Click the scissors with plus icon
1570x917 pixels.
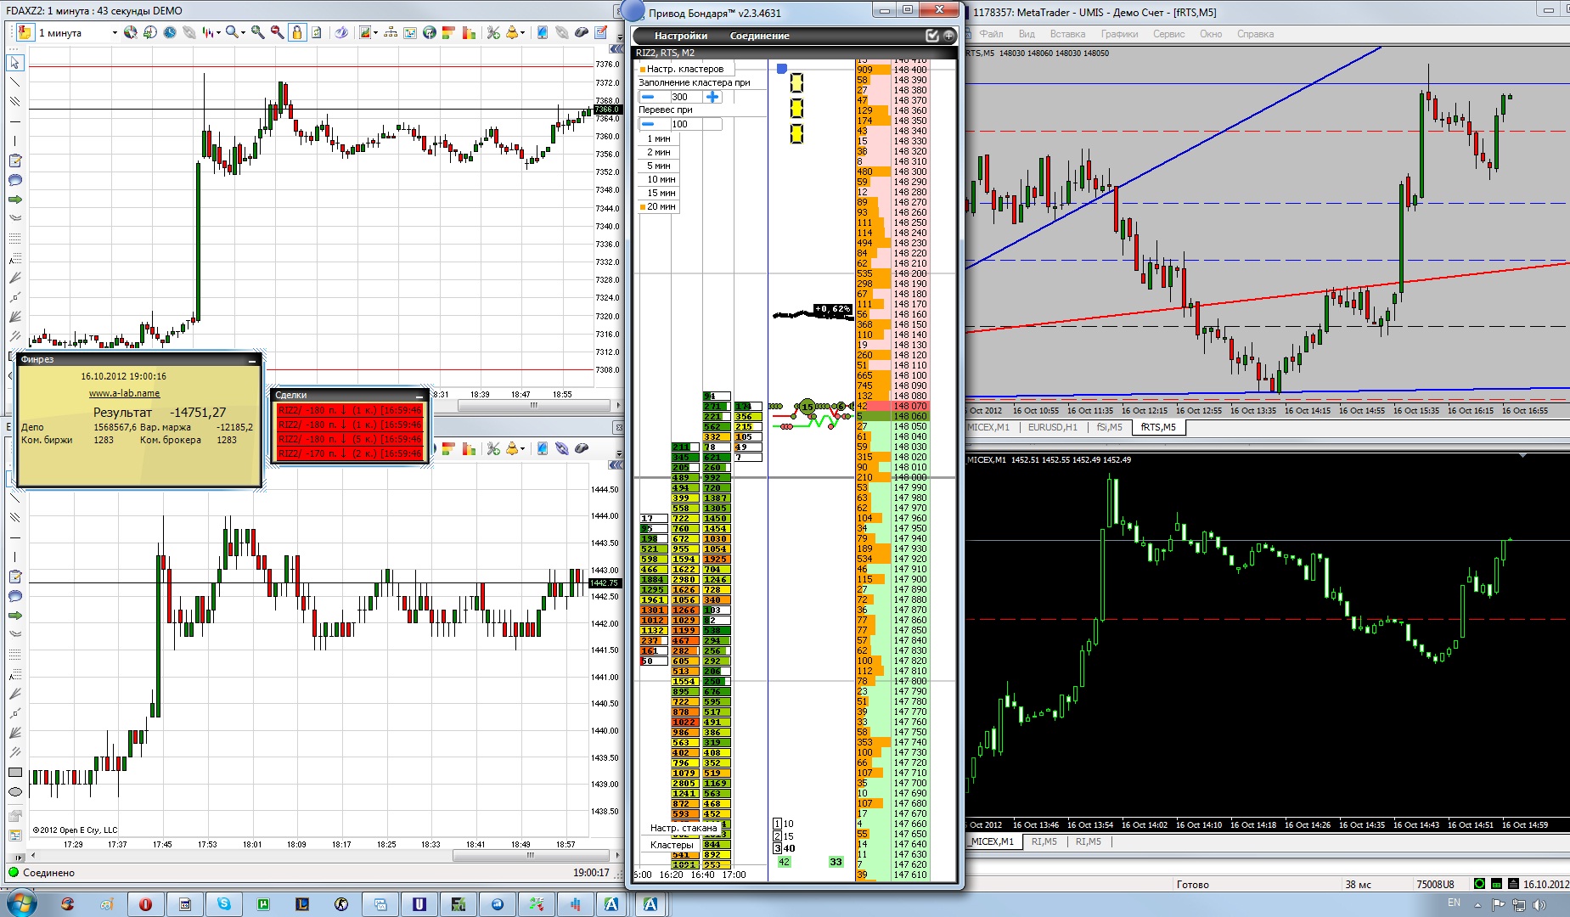tap(493, 32)
